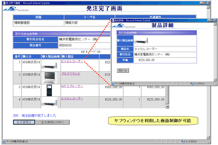Click the 番号 column header

(x=17, y=57)
